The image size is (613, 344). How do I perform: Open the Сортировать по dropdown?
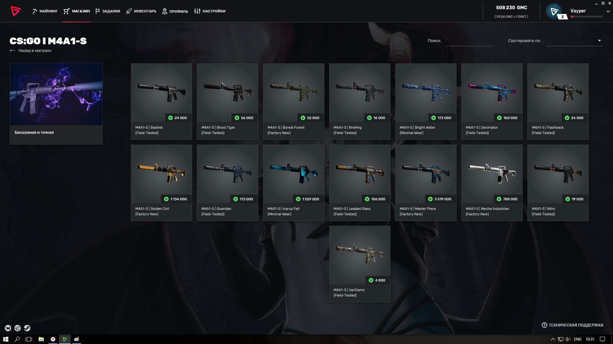click(574, 41)
